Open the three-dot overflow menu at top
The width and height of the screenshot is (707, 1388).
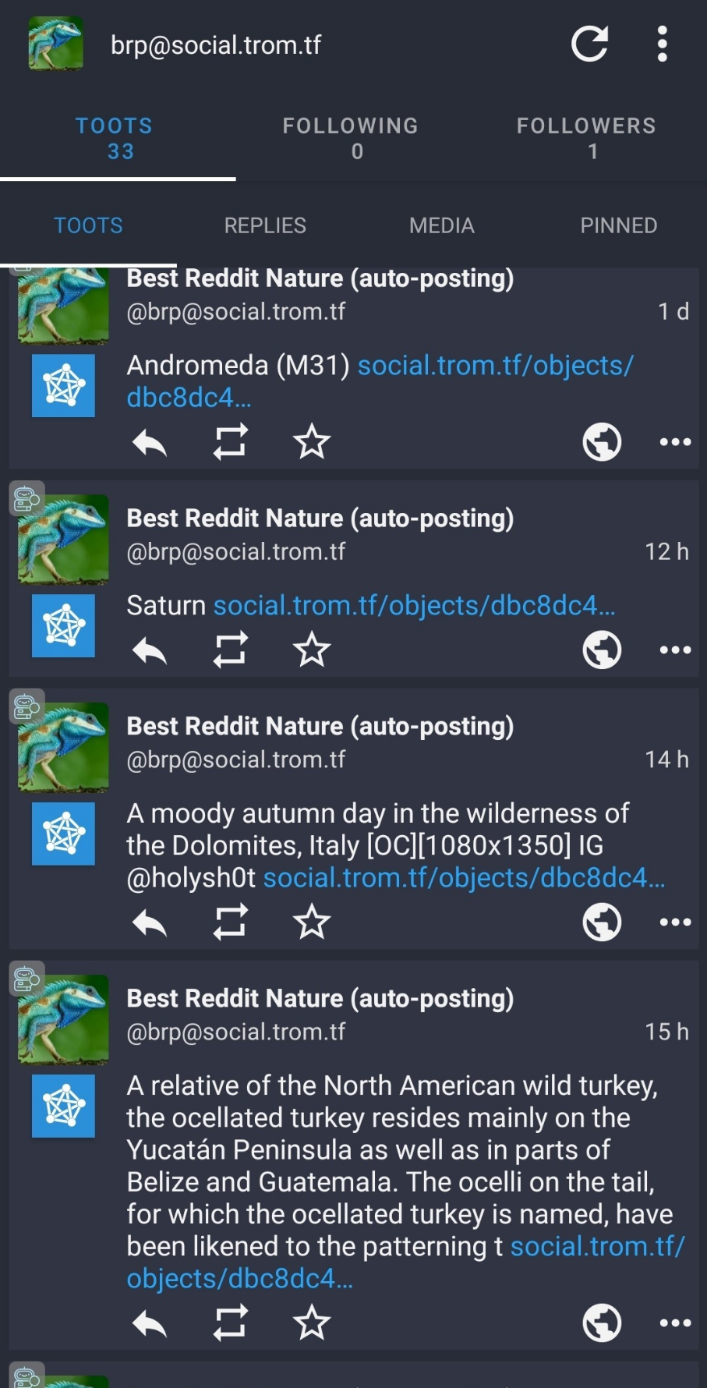pos(663,44)
